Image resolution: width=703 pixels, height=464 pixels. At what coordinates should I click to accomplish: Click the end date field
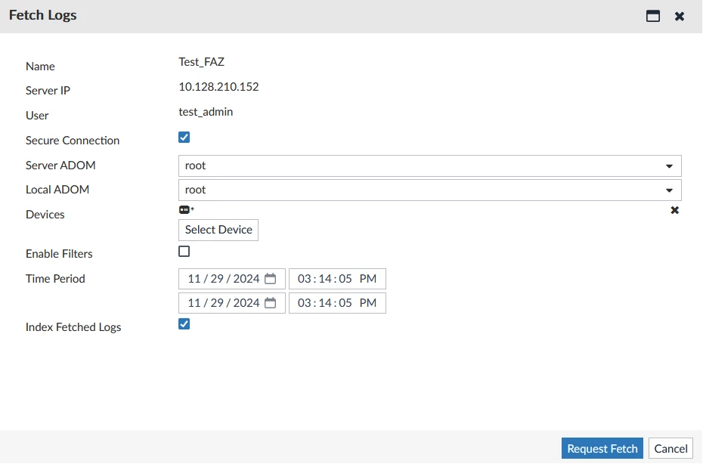click(x=232, y=302)
